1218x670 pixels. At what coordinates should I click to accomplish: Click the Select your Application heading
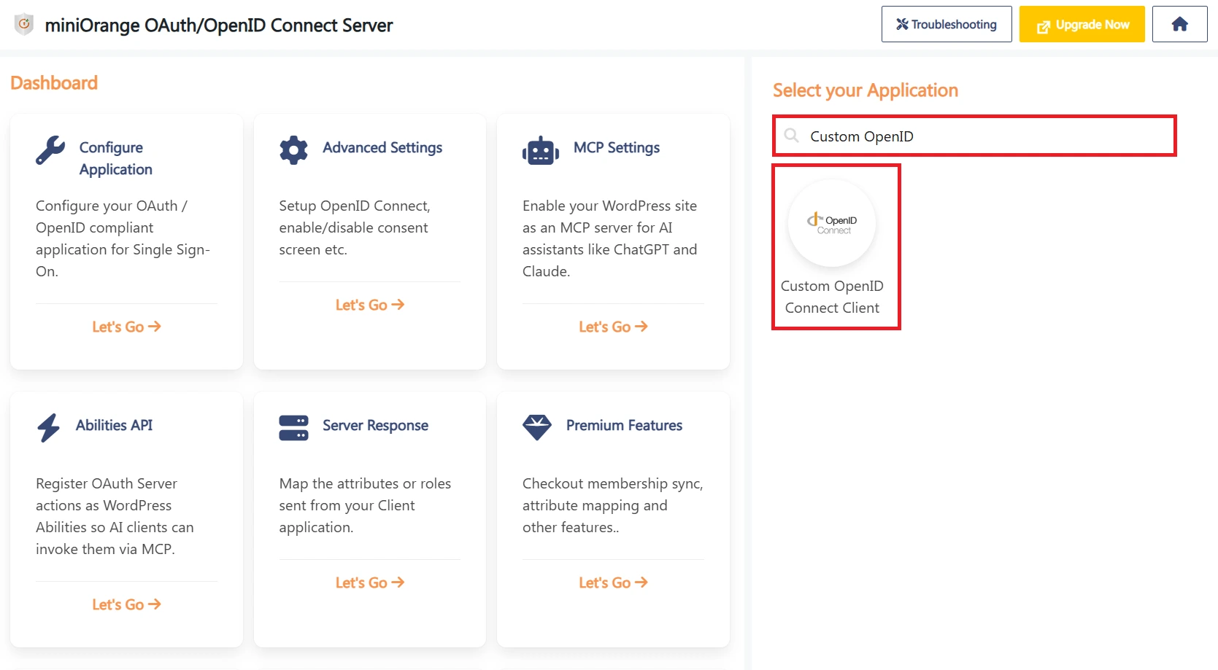(x=866, y=90)
